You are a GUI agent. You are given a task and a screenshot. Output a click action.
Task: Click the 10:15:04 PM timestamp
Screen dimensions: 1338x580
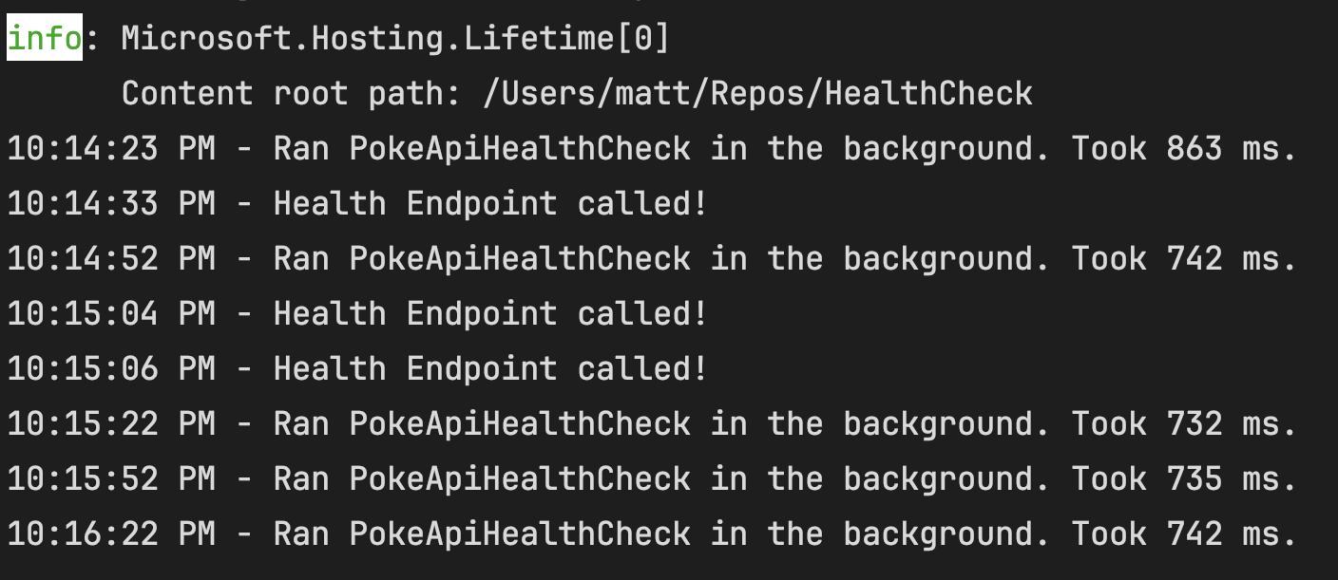coord(111,314)
